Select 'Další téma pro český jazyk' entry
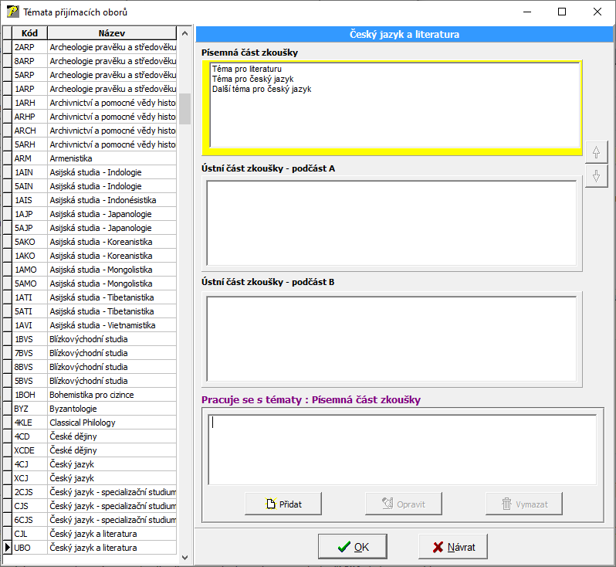Image resolution: width=616 pixels, height=567 pixels. coord(261,89)
